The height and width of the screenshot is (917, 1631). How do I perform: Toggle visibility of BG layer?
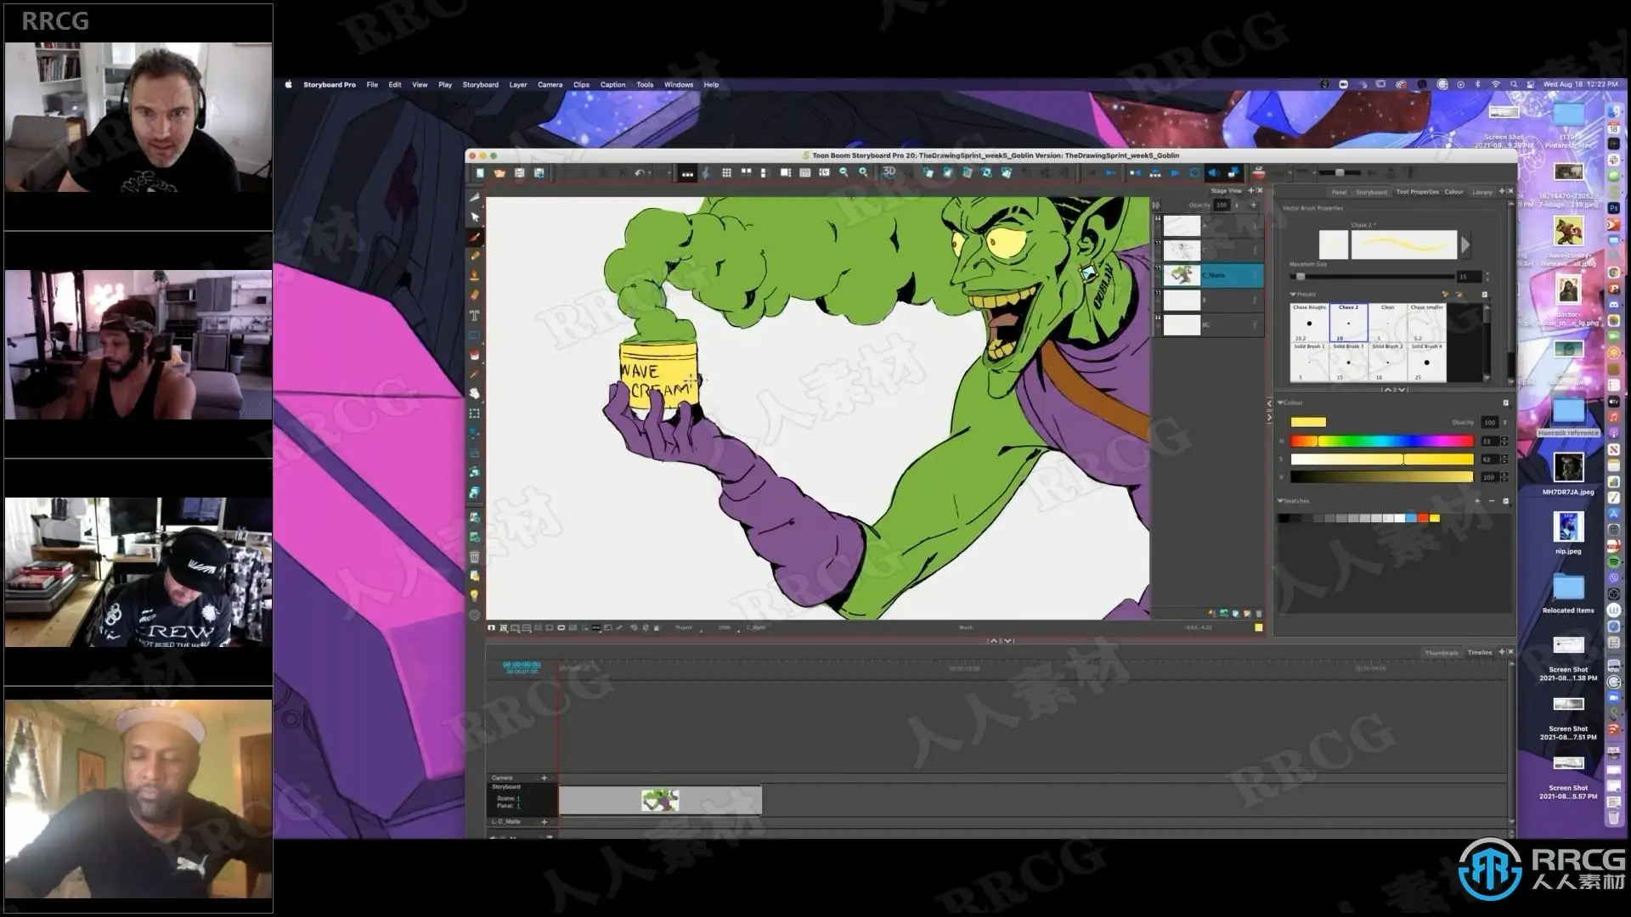pyautogui.click(x=1157, y=318)
